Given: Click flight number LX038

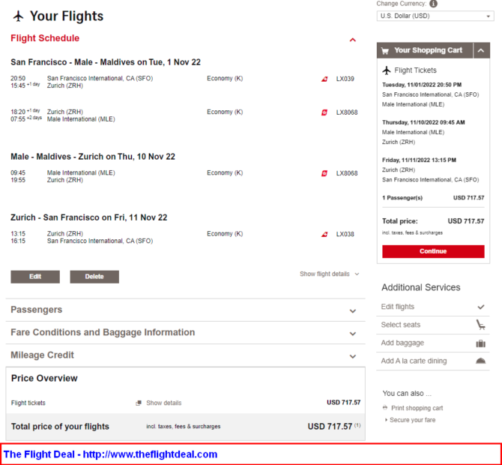Looking at the screenshot, I should pyautogui.click(x=345, y=234).
